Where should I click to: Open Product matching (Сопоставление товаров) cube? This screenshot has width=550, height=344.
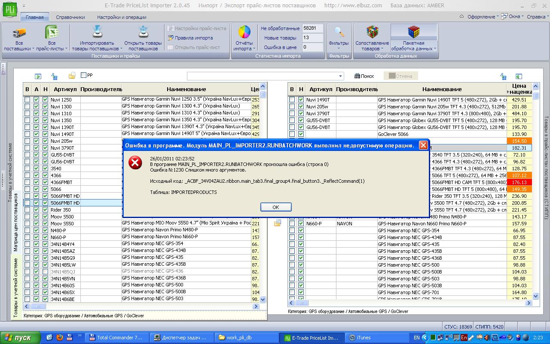pyautogui.click(x=372, y=33)
